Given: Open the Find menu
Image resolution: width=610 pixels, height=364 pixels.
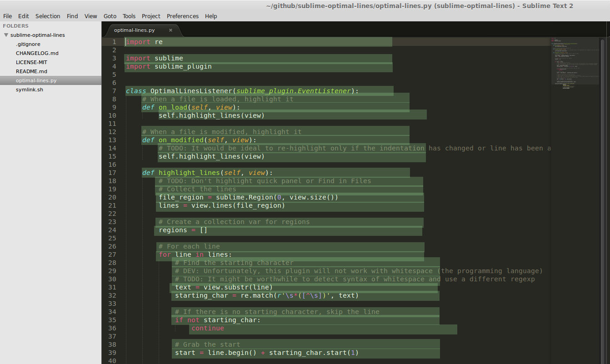Looking at the screenshot, I should [x=72, y=16].
